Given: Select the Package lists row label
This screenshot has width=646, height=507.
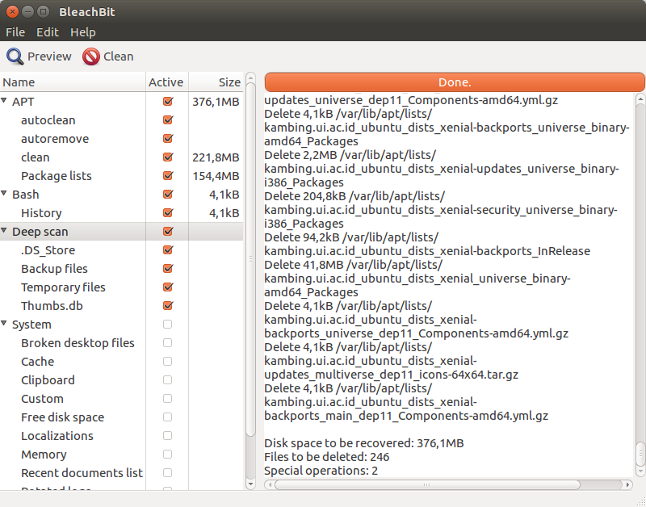Looking at the screenshot, I should 57,176.
